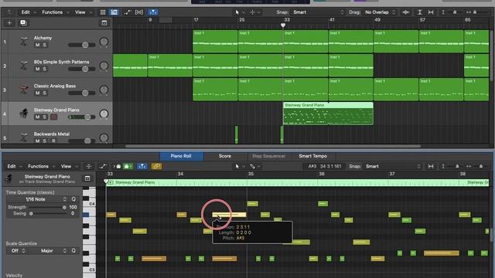Click the tracks area playhead marker
Viewport: 495px width, 278px height.
283,25
